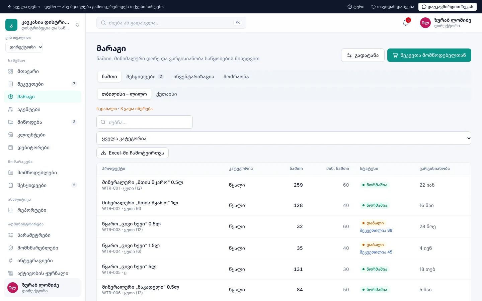Sort by the ვარგისიანობა column header
This screenshot has width=482, height=301.
pos(434,169)
